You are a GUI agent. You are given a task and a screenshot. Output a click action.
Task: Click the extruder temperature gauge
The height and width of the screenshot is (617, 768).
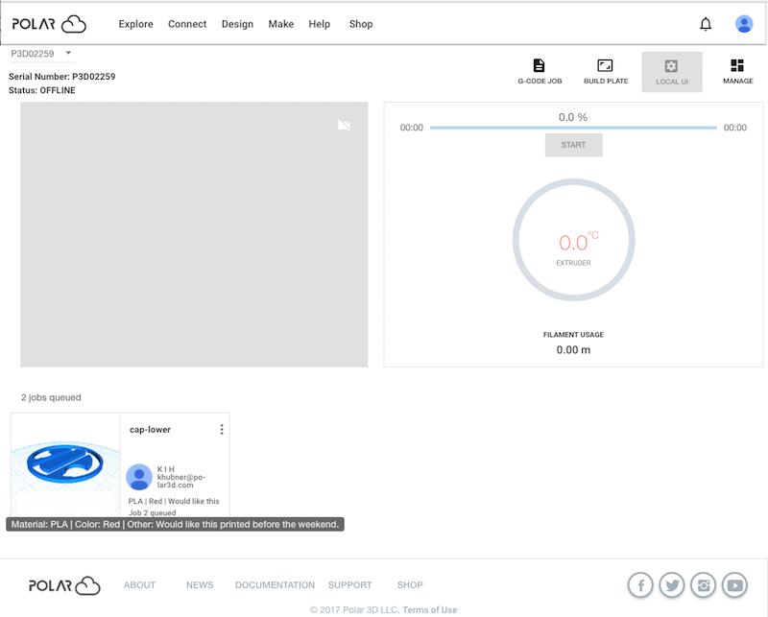573,240
